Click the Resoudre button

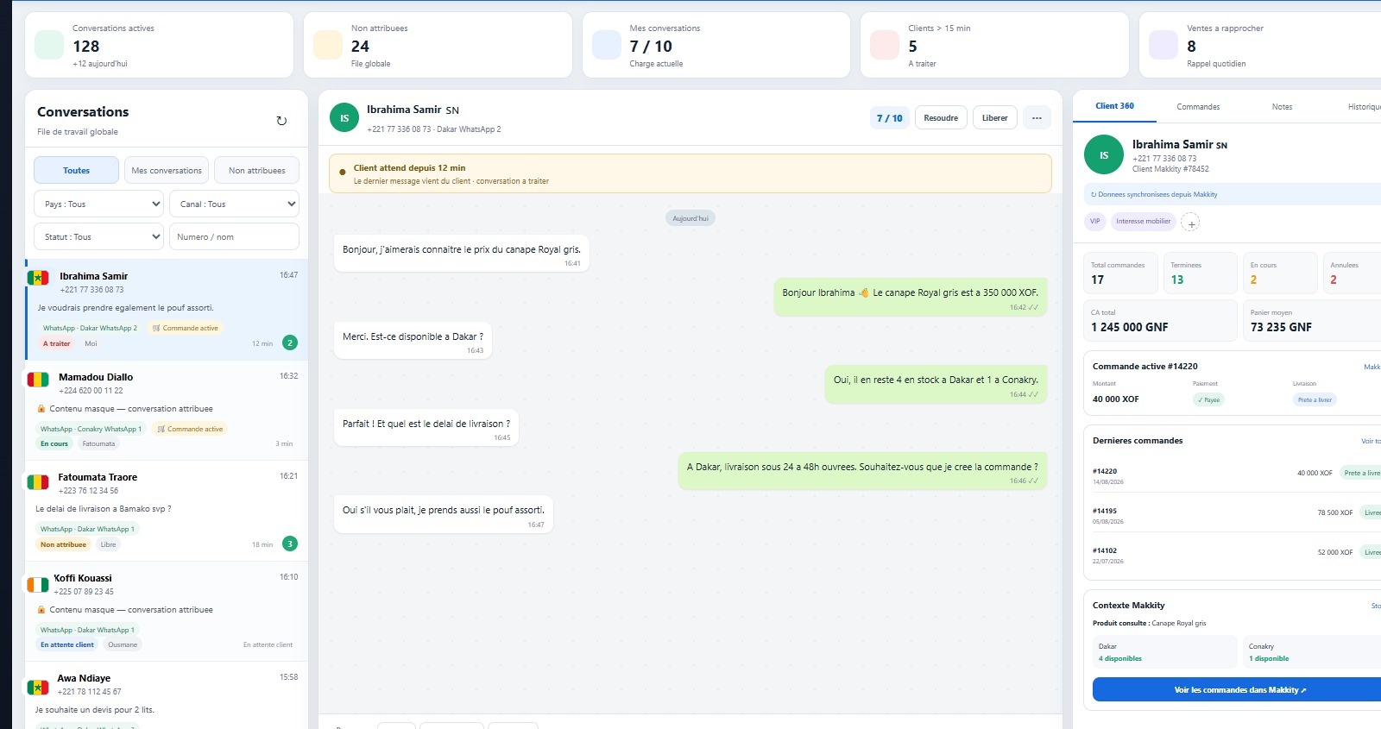pos(941,118)
